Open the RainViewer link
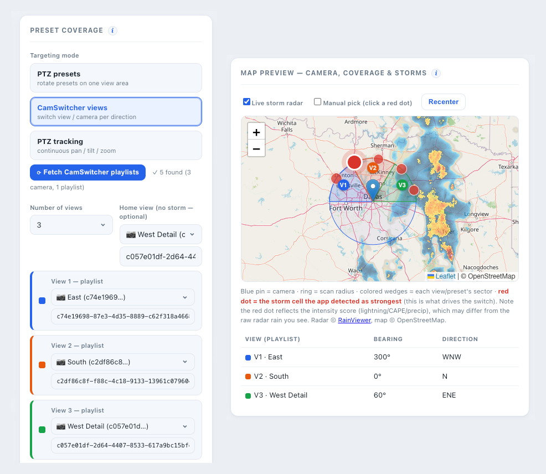The image size is (546, 474). tap(354, 320)
